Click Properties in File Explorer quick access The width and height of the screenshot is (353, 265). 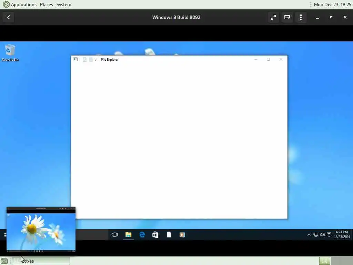(85, 59)
